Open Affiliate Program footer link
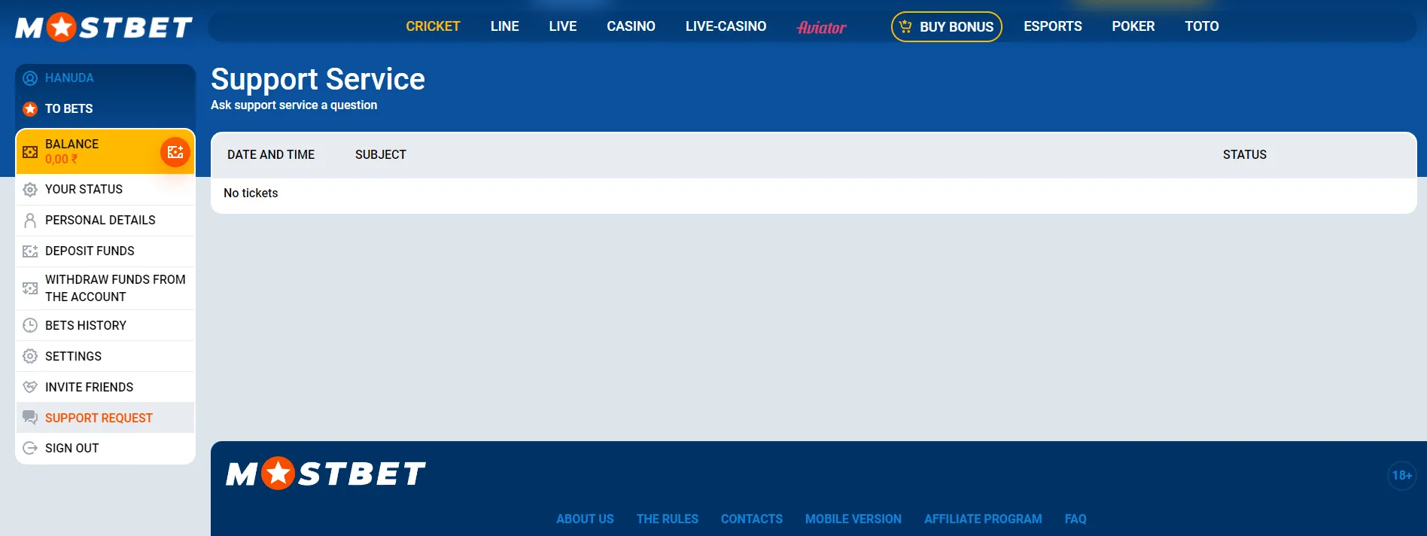This screenshot has height=536, width=1427. (983, 519)
